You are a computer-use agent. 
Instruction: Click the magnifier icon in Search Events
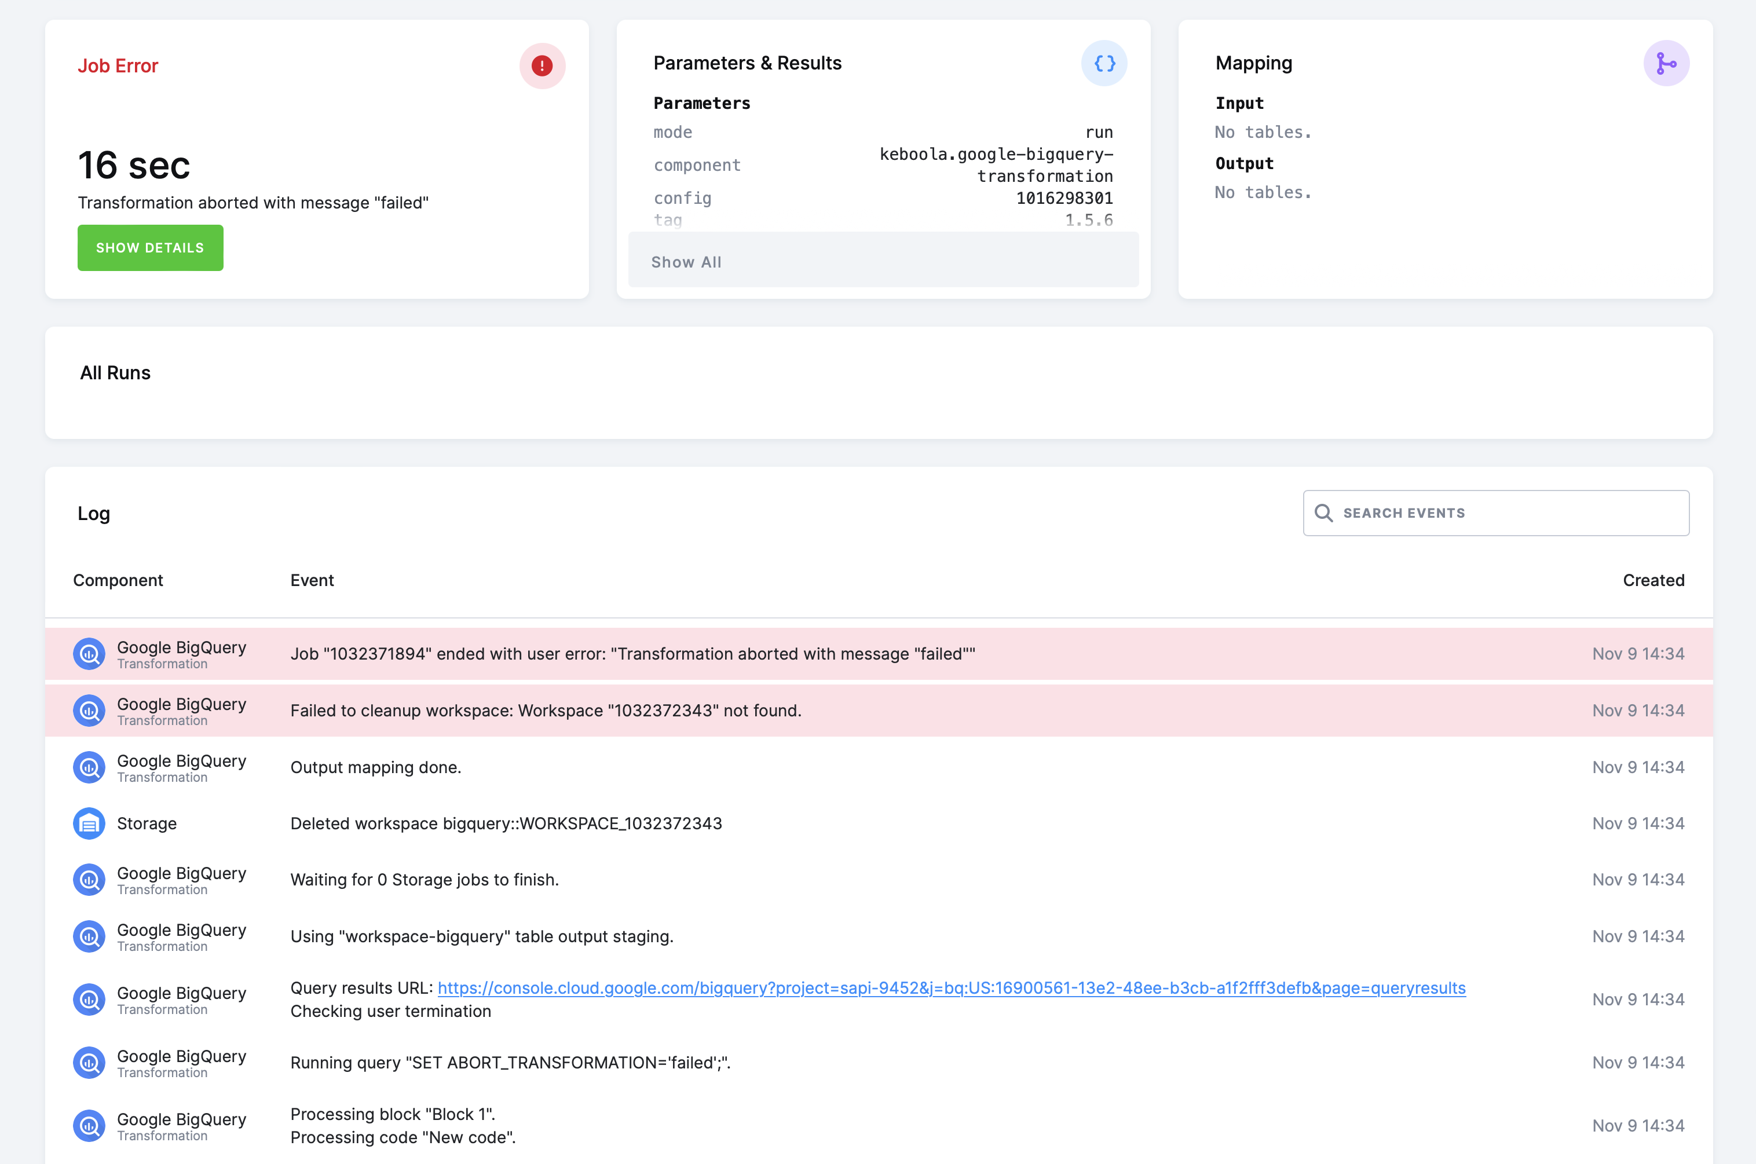click(x=1323, y=513)
